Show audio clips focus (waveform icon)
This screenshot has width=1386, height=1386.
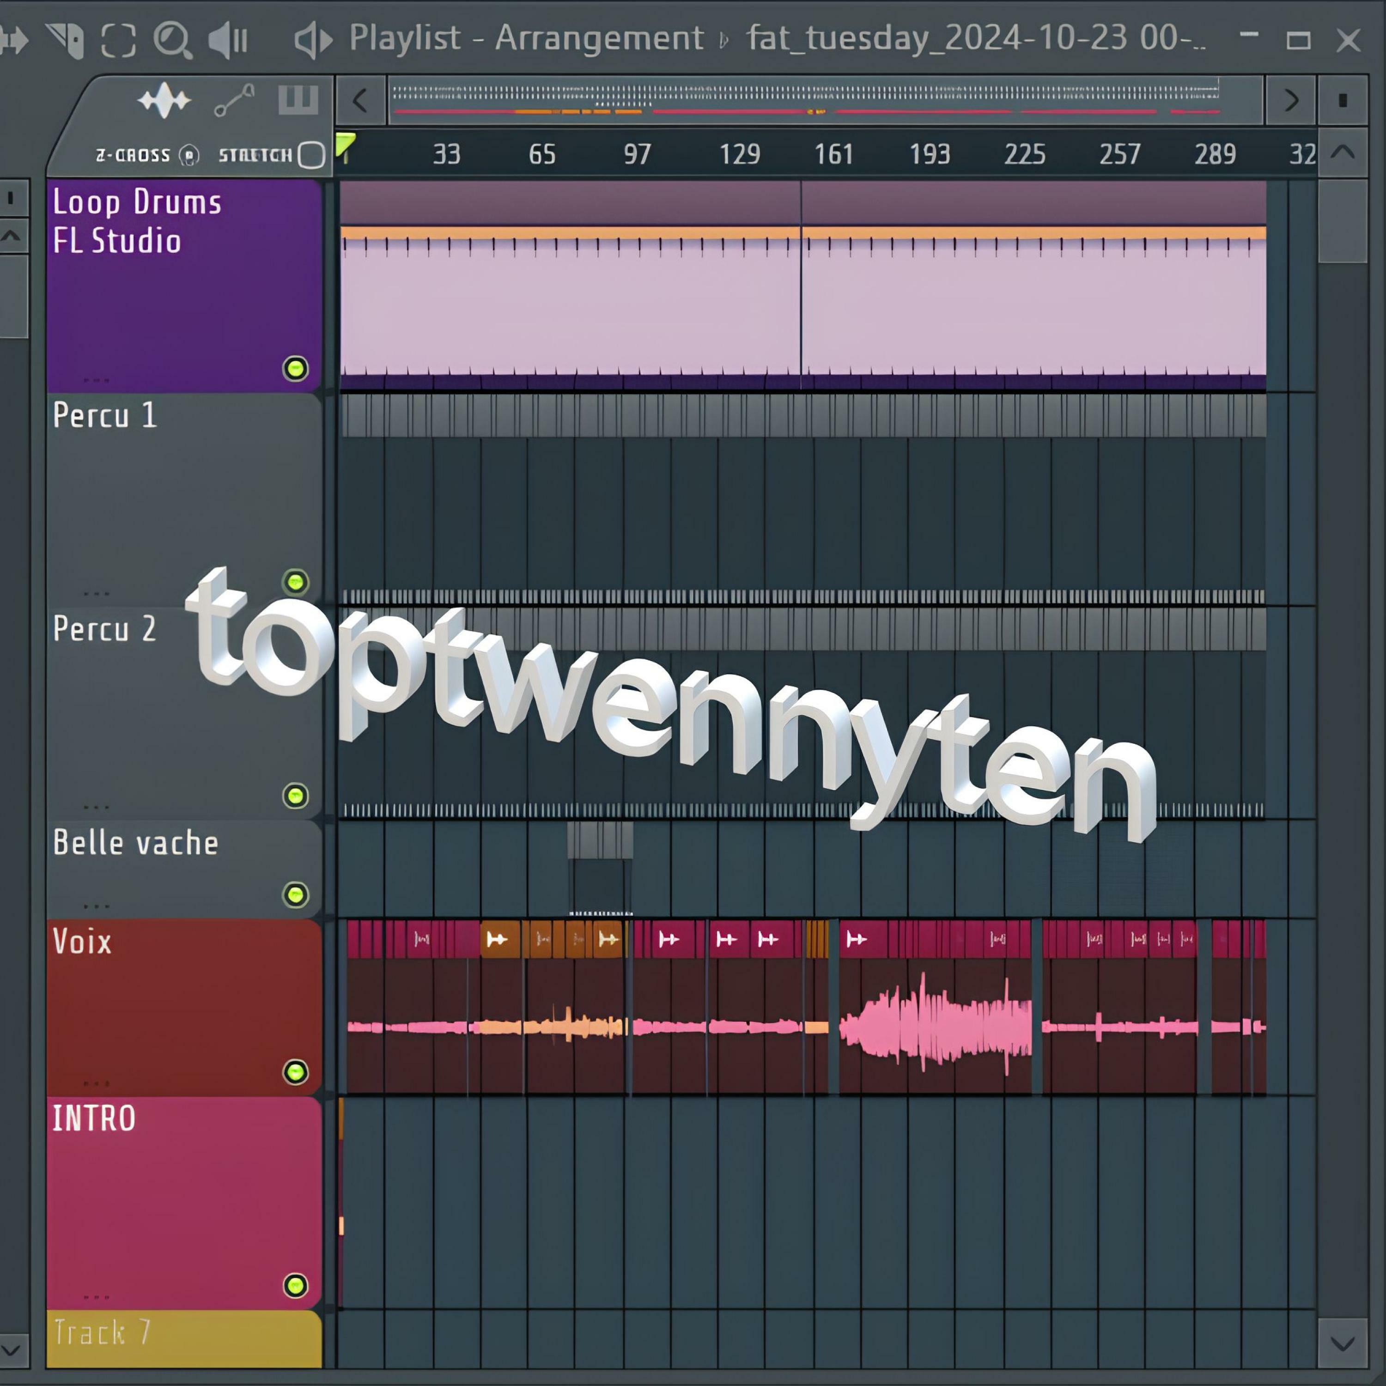click(x=164, y=100)
